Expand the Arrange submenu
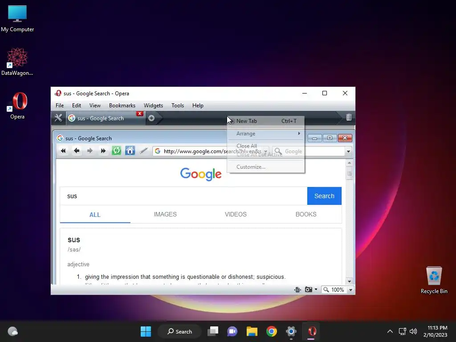The height and width of the screenshot is (342, 456). tap(266, 134)
